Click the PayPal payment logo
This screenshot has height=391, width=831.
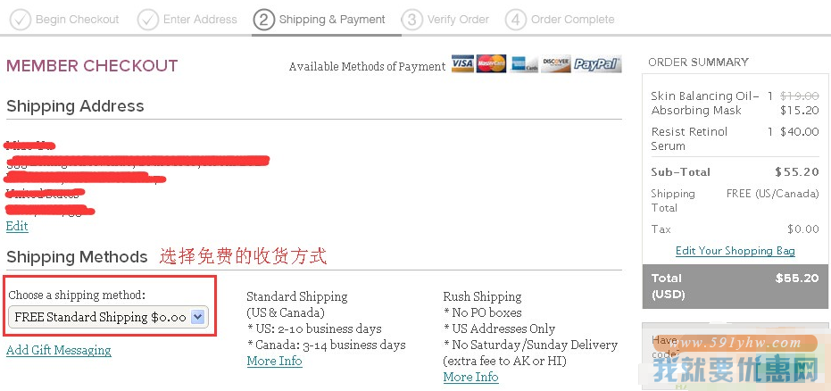pos(597,64)
